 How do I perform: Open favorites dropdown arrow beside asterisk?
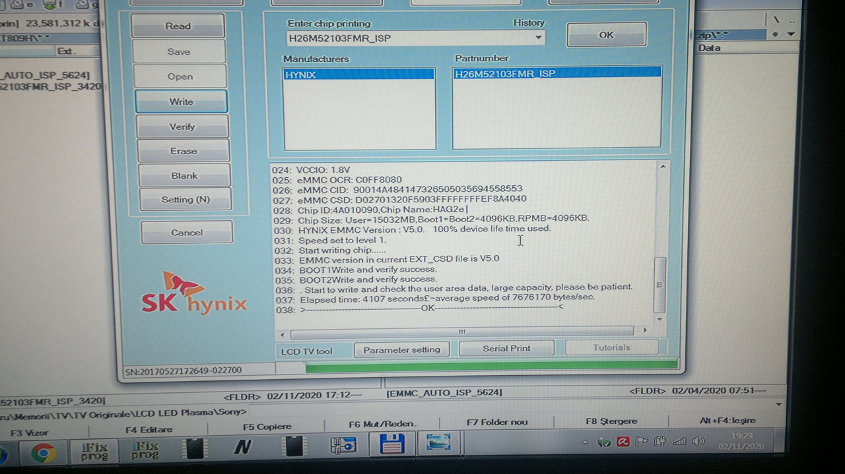(791, 34)
